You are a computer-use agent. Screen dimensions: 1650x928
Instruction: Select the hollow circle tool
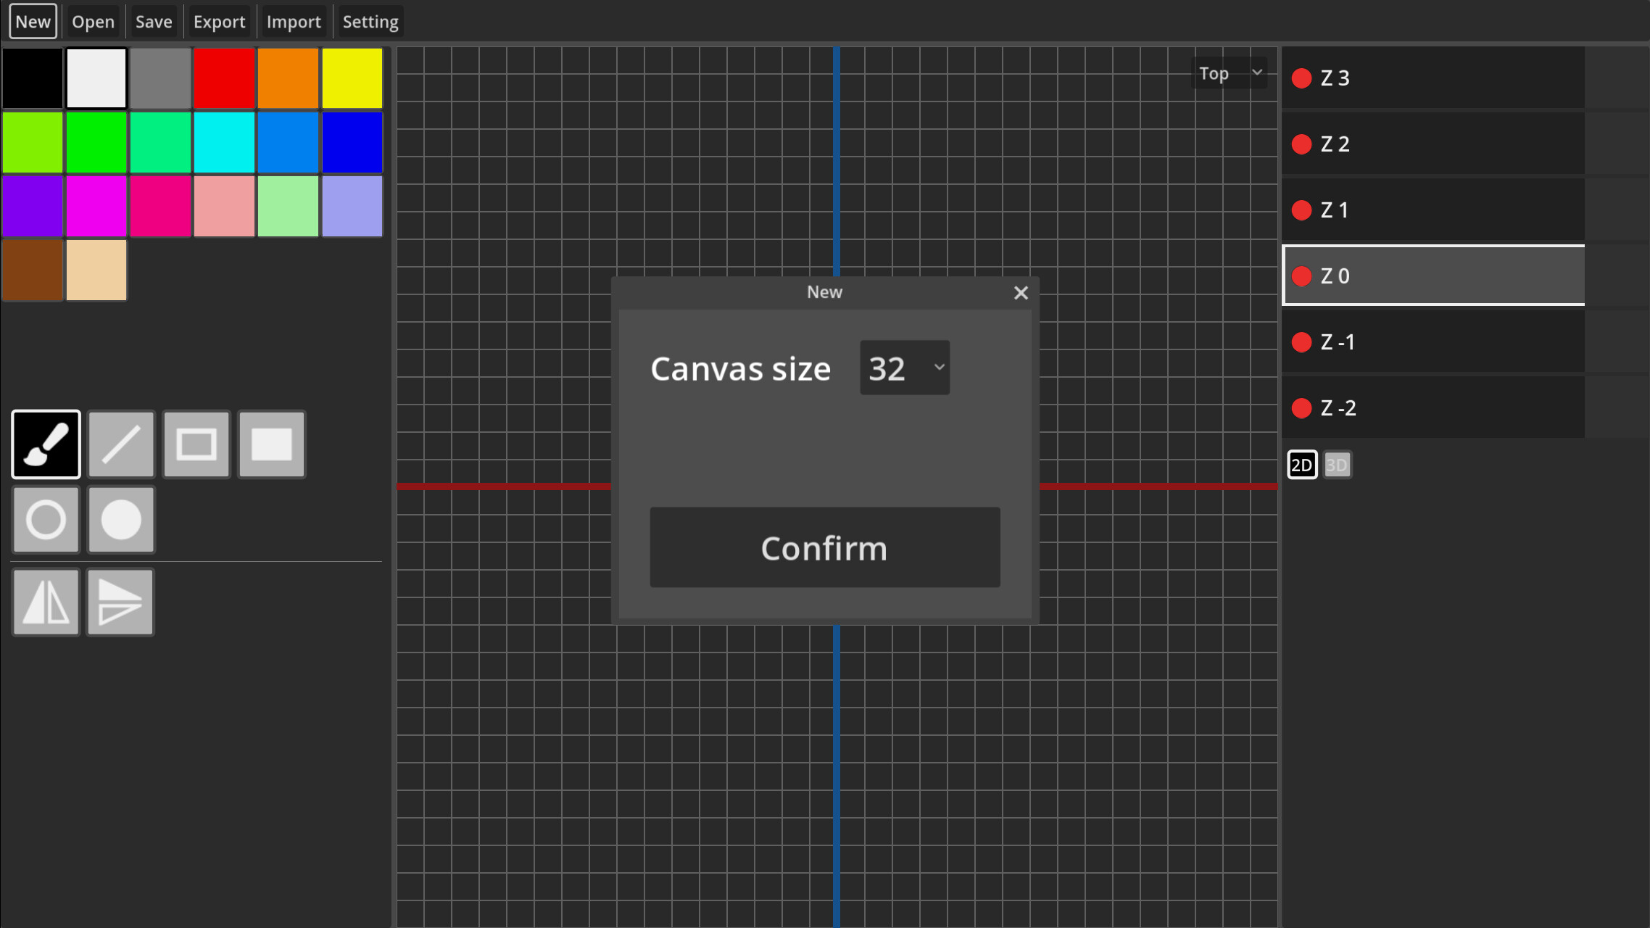tap(45, 520)
